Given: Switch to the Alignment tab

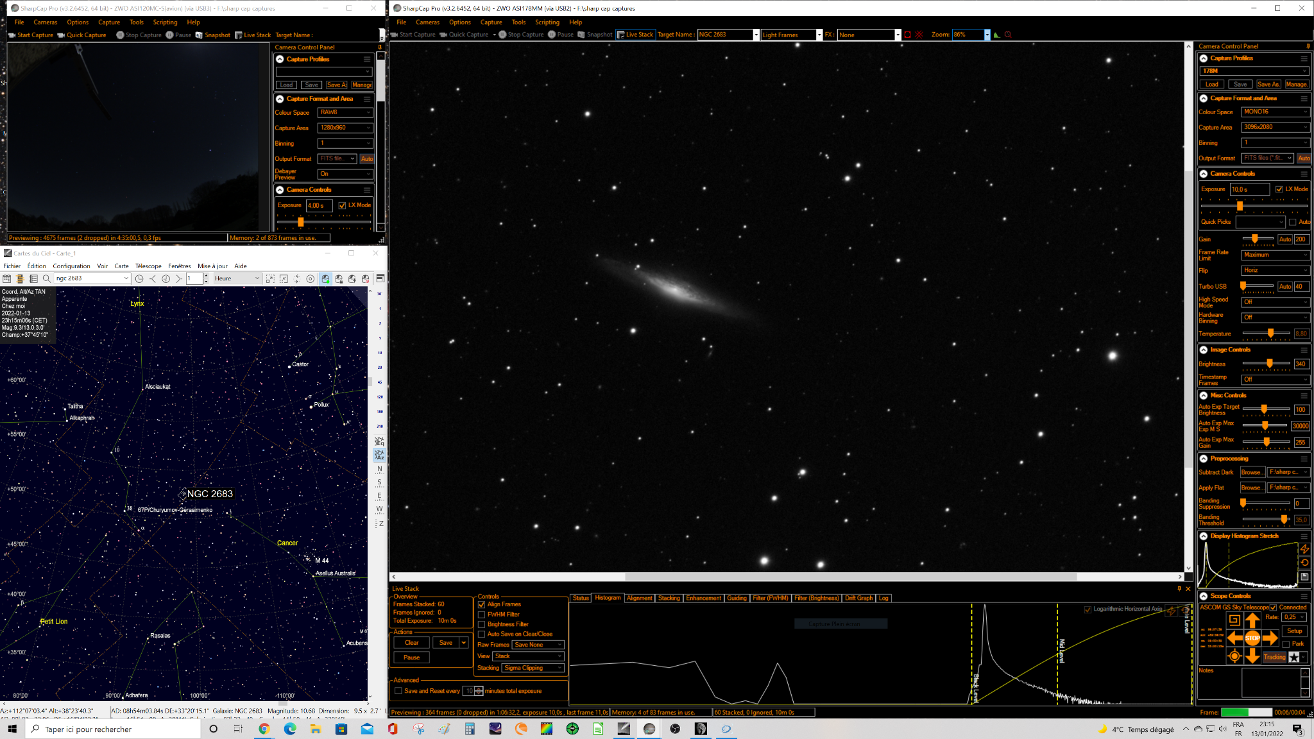Looking at the screenshot, I should (x=639, y=598).
